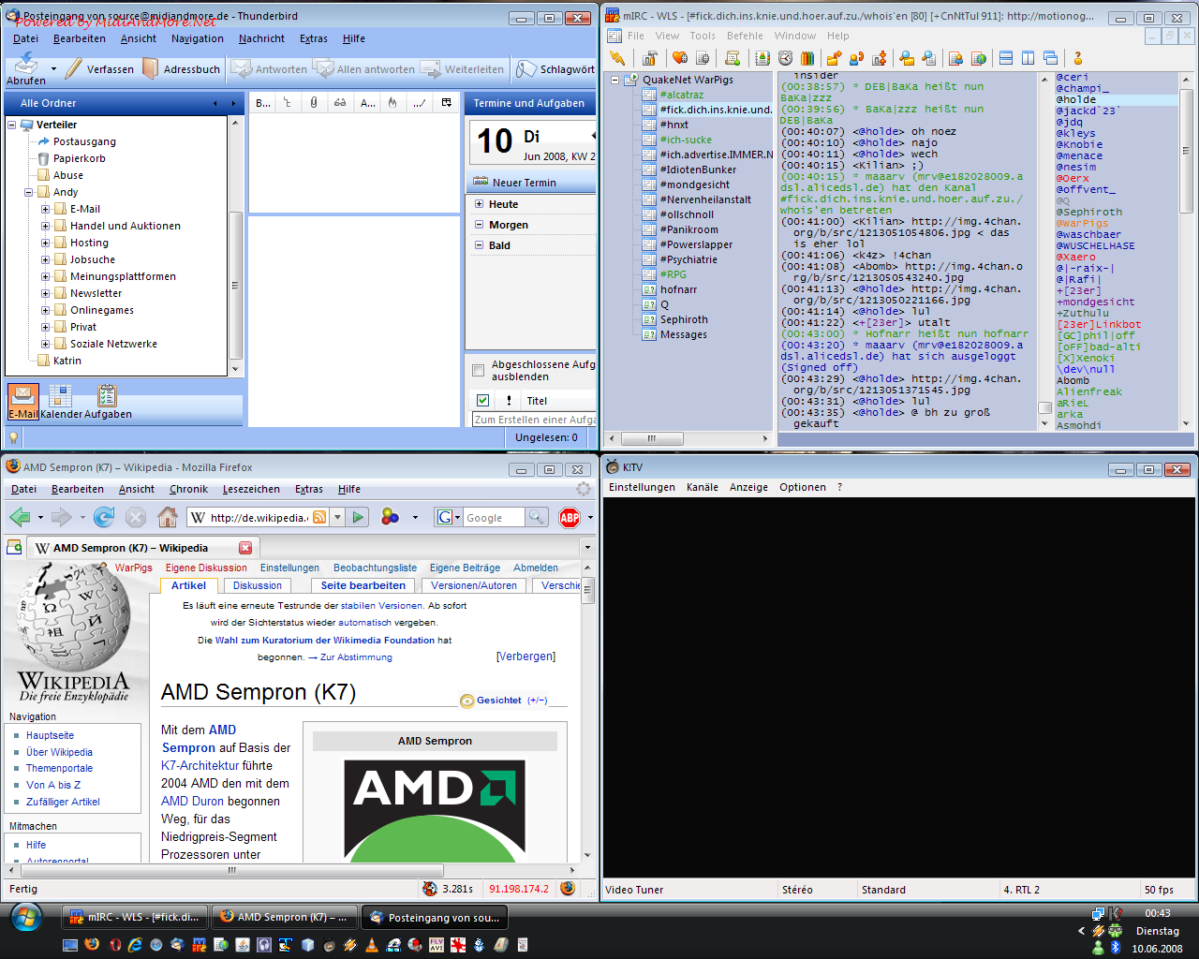Click the Firefox reload page icon

(104, 517)
